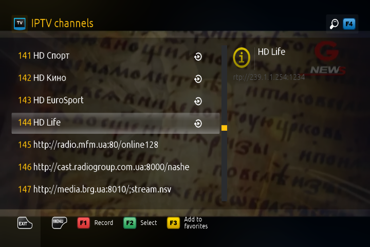Click the green F2 Select key
The height and width of the screenshot is (247, 370).
(x=130, y=223)
